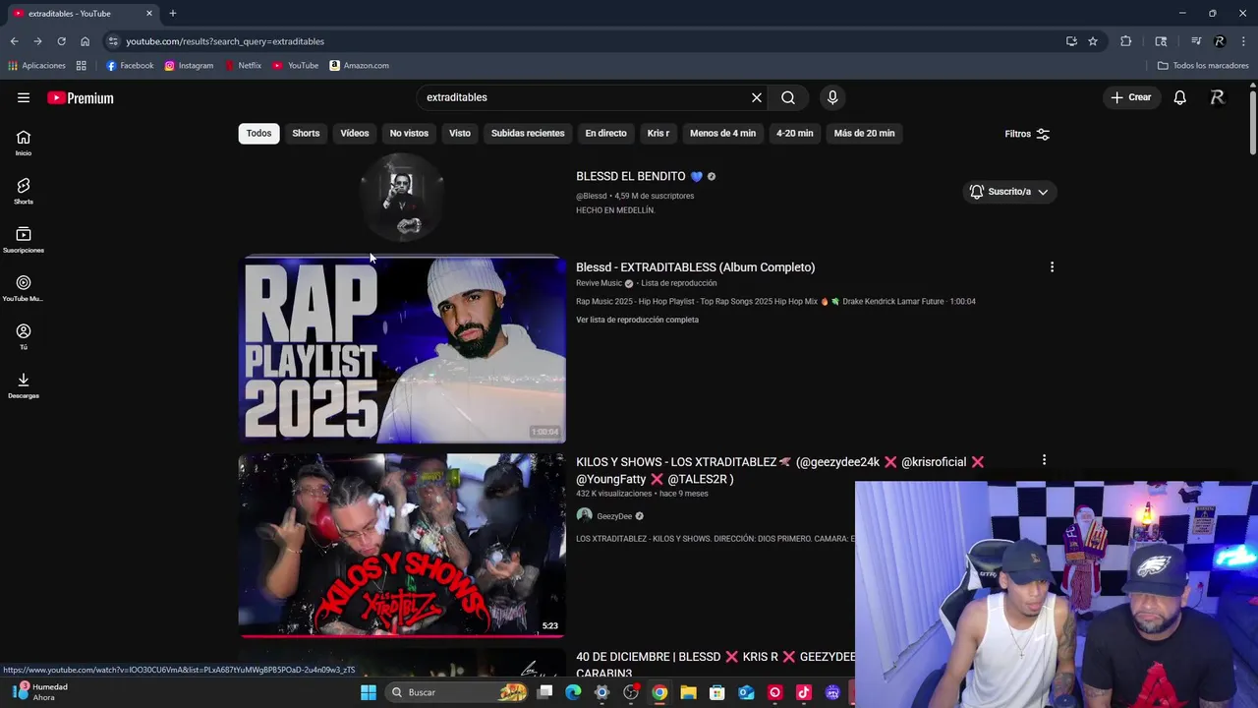Bookmark this page with the star
Image resolution: width=1258 pixels, height=708 pixels.
(x=1093, y=41)
